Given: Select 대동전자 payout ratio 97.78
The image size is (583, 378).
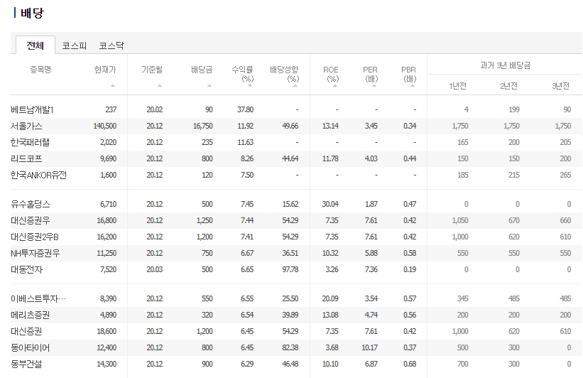Looking at the screenshot, I should pos(290,270).
